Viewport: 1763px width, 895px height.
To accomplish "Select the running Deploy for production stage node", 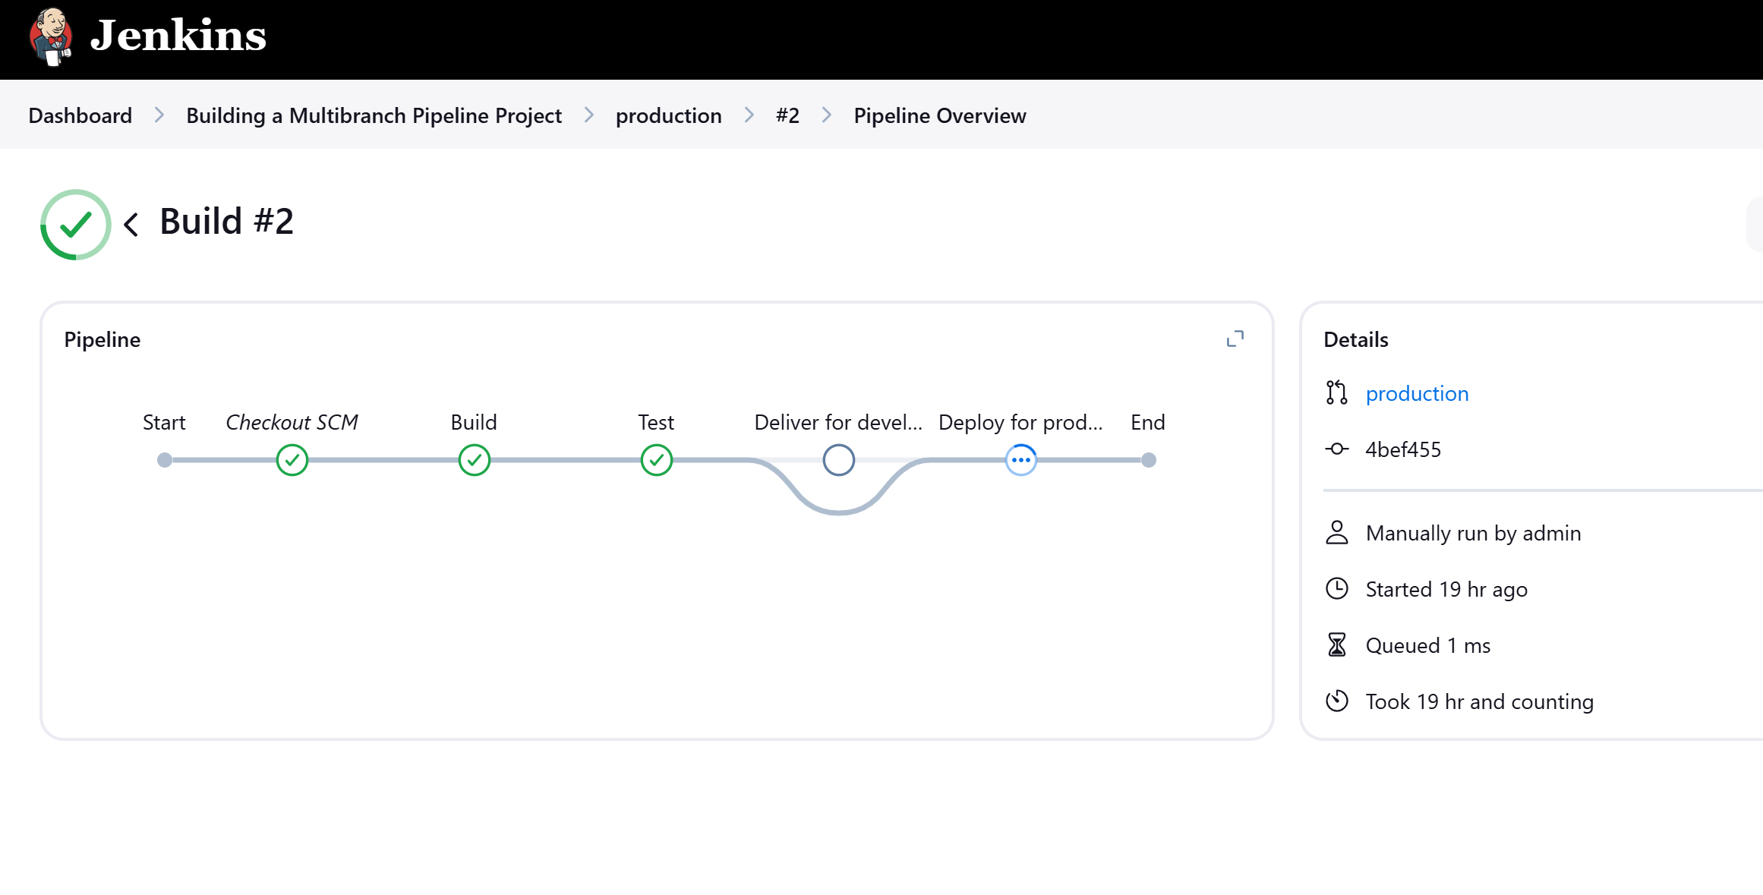I will 1021,460.
